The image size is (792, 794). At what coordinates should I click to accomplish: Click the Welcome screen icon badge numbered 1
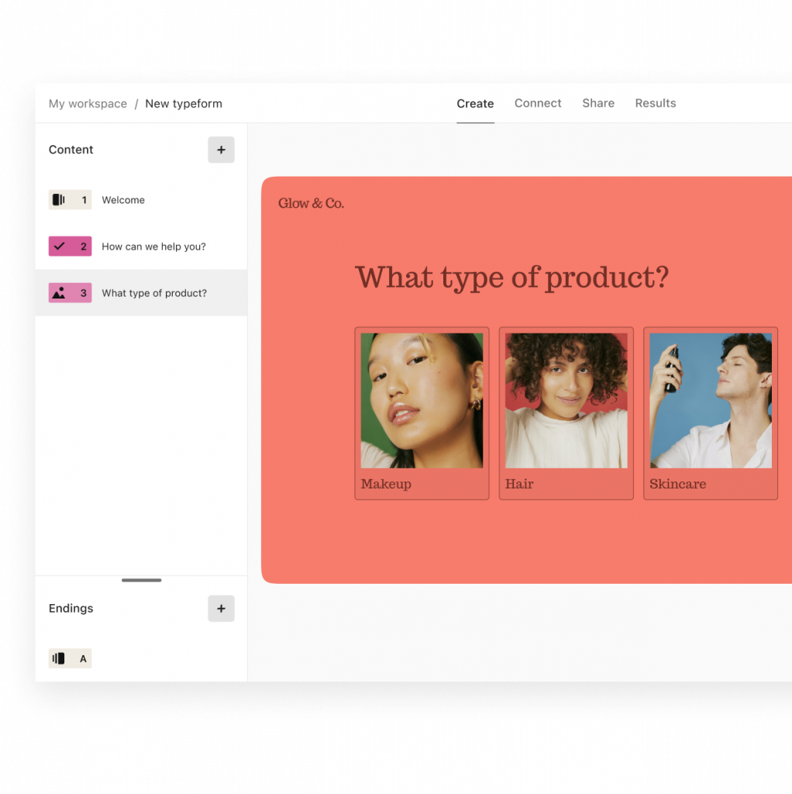click(70, 200)
